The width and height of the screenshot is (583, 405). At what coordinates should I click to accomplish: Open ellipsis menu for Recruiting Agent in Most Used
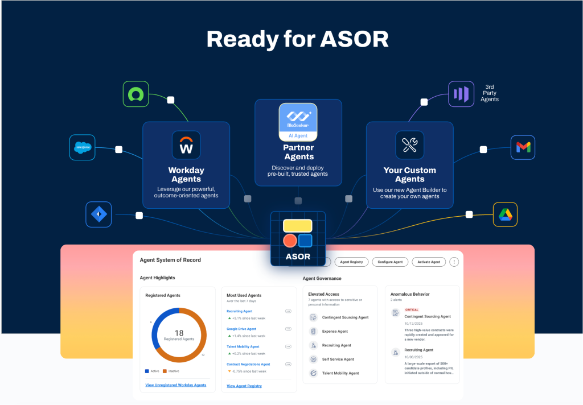pyautogui.click(x=288, y=312)
